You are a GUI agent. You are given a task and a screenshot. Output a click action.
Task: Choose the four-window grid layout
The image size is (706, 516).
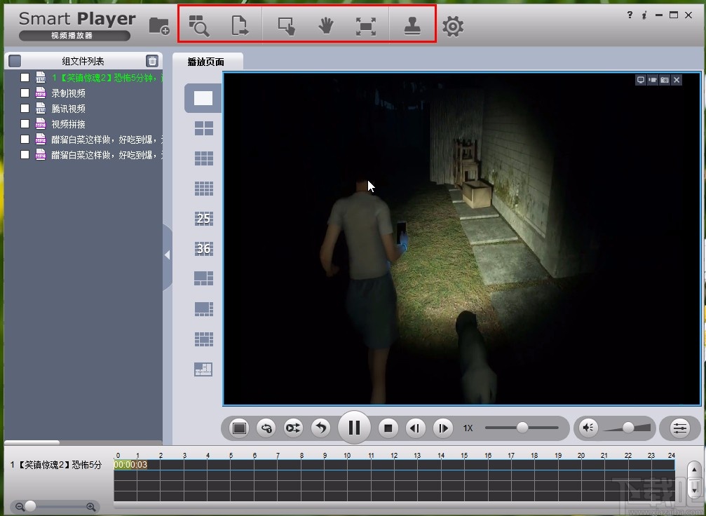[203, 128]
